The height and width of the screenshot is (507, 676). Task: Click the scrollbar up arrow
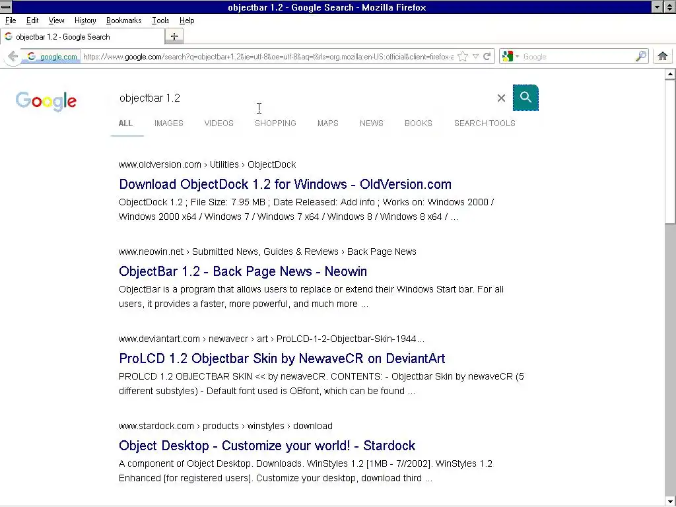(x=670, y=74)
